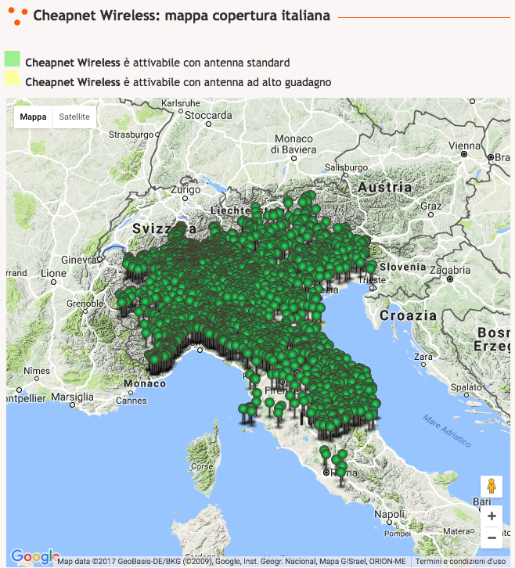
Task: Switch to the Mappa map view
Action: tap(34, 117)
